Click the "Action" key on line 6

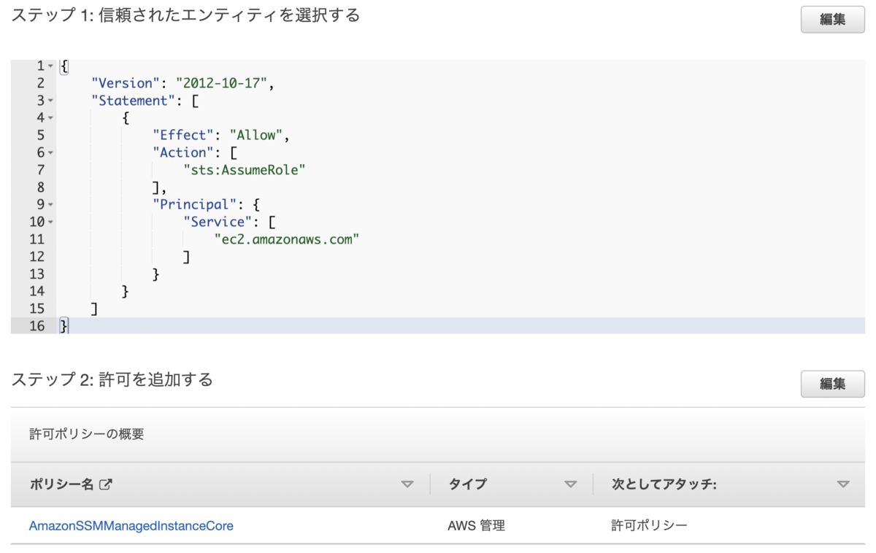pyautogui.click(x=183, y=152)
